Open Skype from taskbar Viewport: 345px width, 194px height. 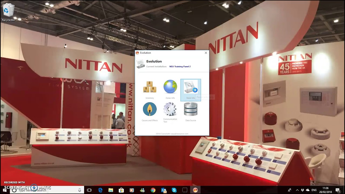click(174, 190)
